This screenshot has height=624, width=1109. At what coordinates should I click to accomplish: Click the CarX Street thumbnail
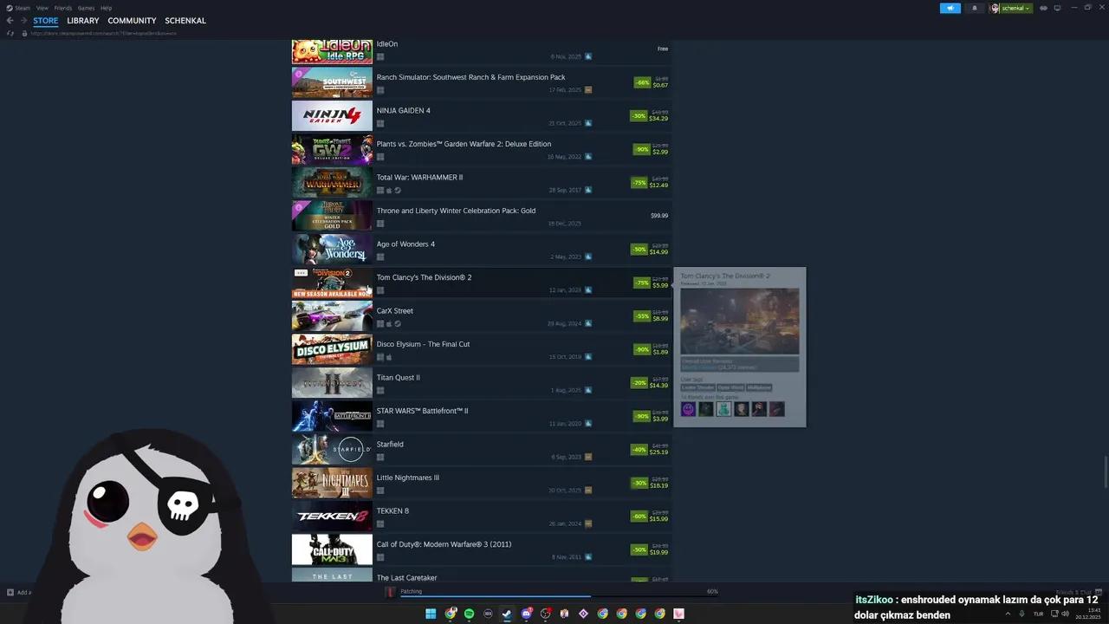click(x=332, y=316)
